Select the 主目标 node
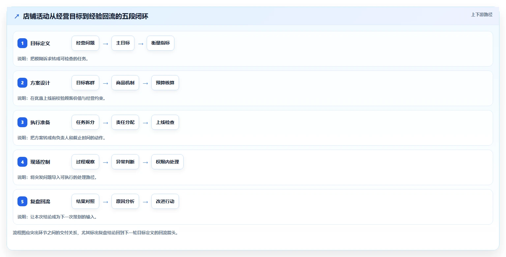506x257 pixels. 123,43
